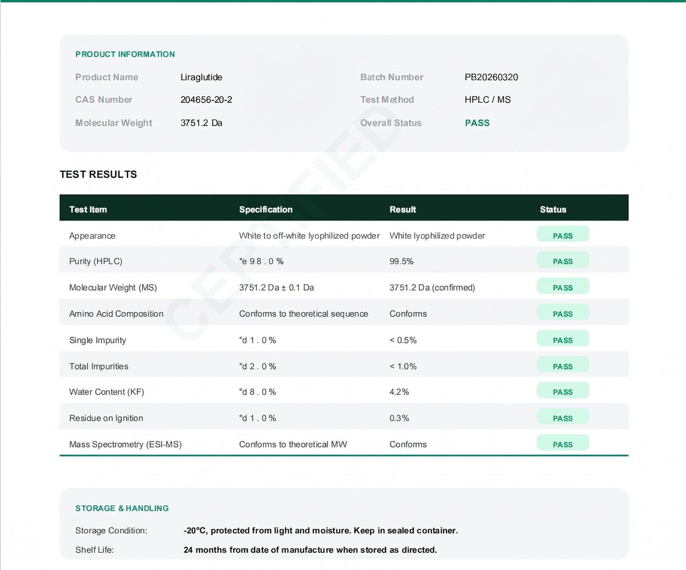Click Conforms to theoretical MW specification
The width and height of the screenshot is (686, 570).
293,444
